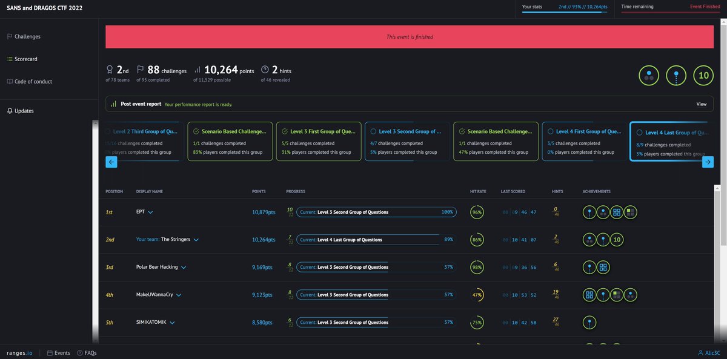Open Events from the bottom bar
This screenshot has height=359, width=727.
(x=59, y=353)
